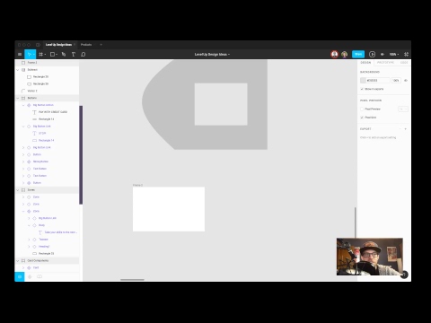The height and width of the screenshot is (323, 431).
Task: Open the Layers panel icon at bottom-left
Action: pos(20,276)
